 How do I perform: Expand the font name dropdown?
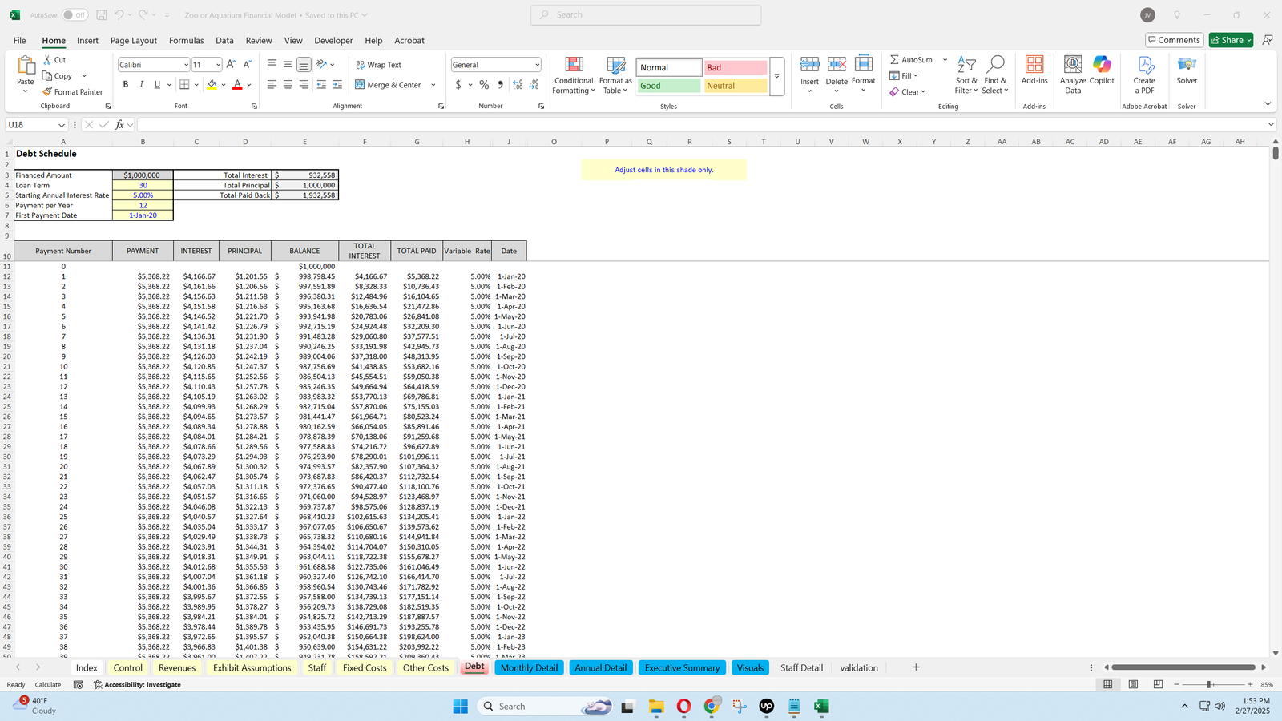[186, 65]
